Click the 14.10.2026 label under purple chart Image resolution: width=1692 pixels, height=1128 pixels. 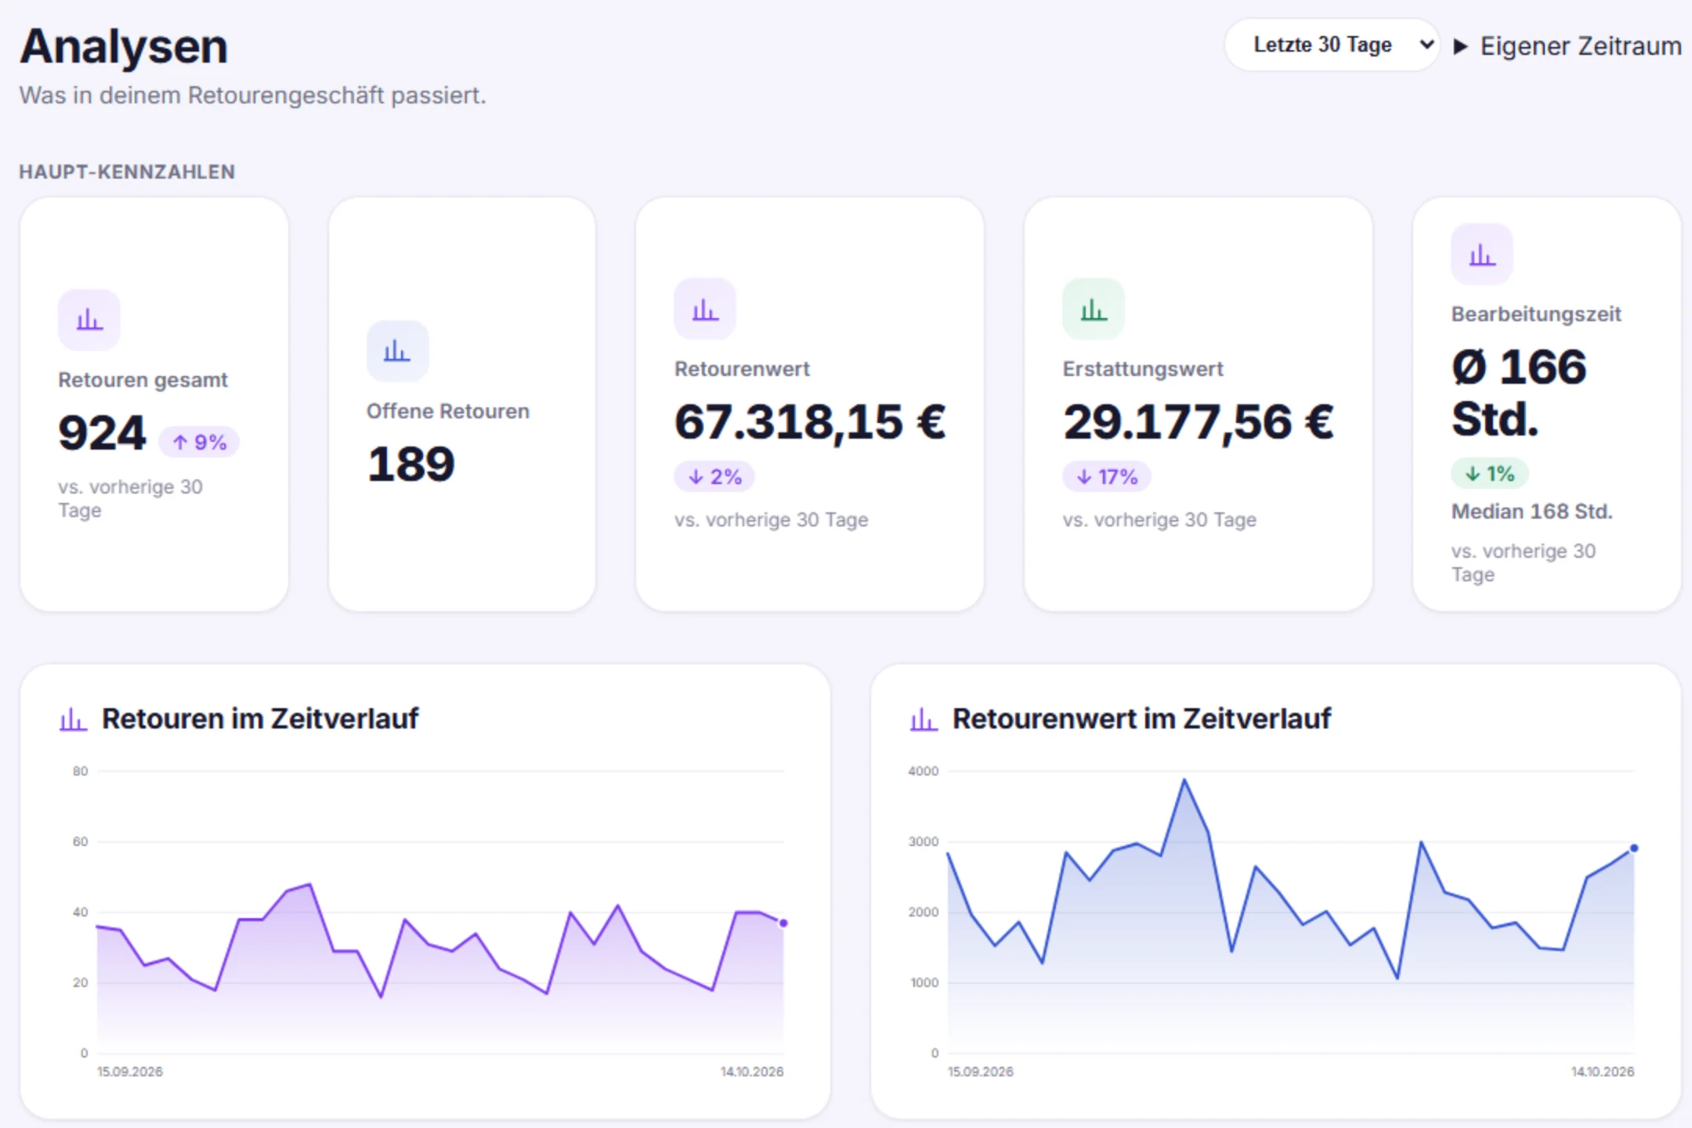pos(752,1072)
